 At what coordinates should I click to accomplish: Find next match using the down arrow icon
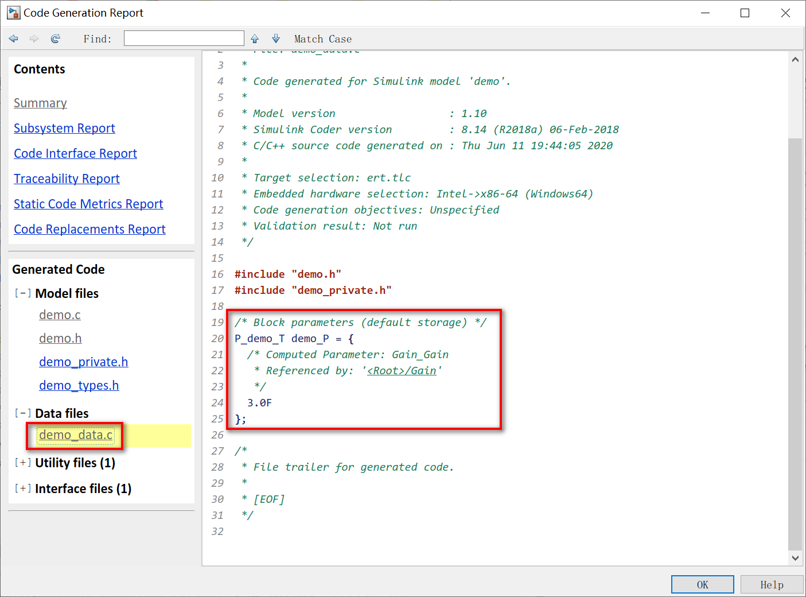(275, 38)
